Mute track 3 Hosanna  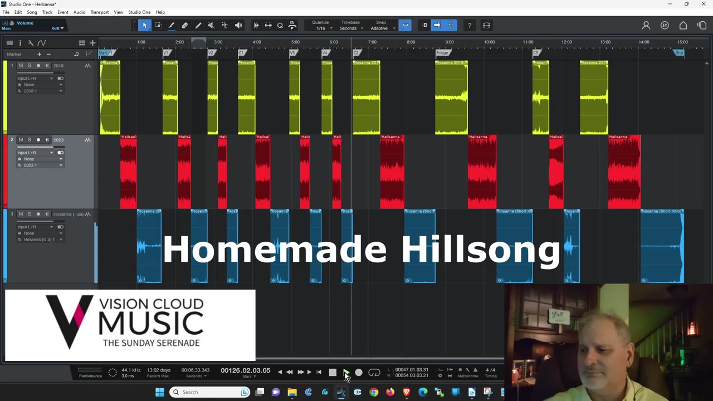[x=21, y=214]
